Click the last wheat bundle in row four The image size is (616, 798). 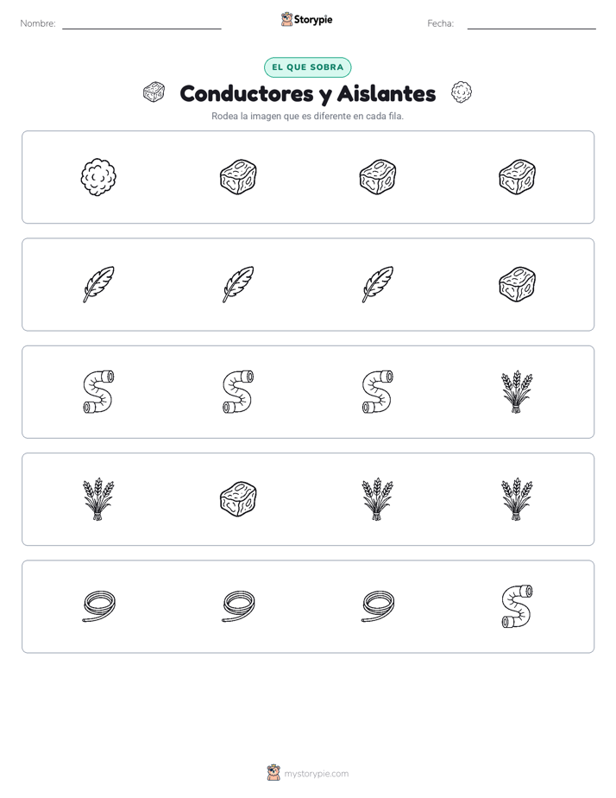tap(517, 499)
